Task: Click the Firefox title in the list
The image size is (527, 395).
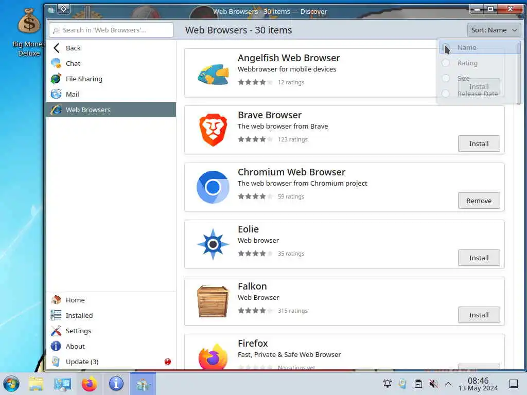Action: pyautogui.click(x=253, y=343)
